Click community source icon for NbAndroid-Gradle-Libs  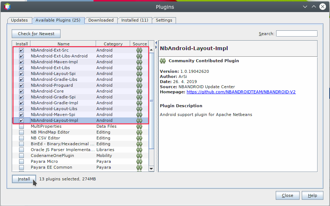coord(139,80)
